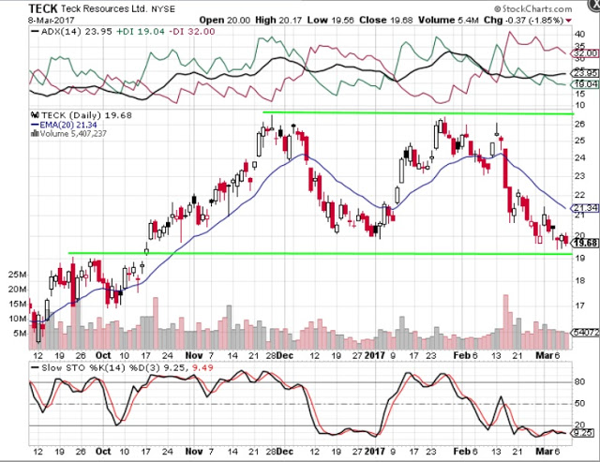Screen dimensions: 600x462
Task: Click the TECK (Daily) 19.68 legend
Action: pyautogui.click(x=86, y=115)
